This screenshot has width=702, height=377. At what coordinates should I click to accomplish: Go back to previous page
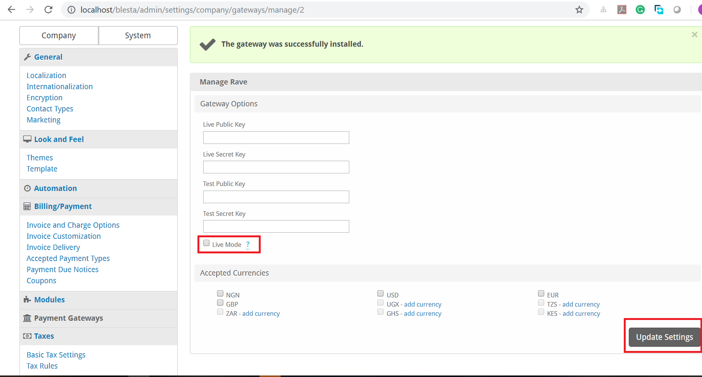[x=12, y=10]
